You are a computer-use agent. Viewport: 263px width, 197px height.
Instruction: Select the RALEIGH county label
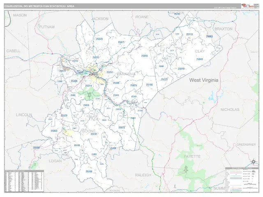tap(143, 175)
